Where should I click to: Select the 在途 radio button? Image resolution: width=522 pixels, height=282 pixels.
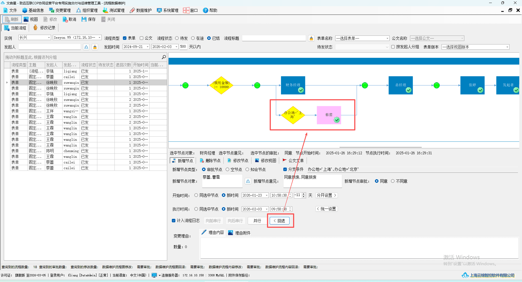pyautogui.click(x=193, y=38)
